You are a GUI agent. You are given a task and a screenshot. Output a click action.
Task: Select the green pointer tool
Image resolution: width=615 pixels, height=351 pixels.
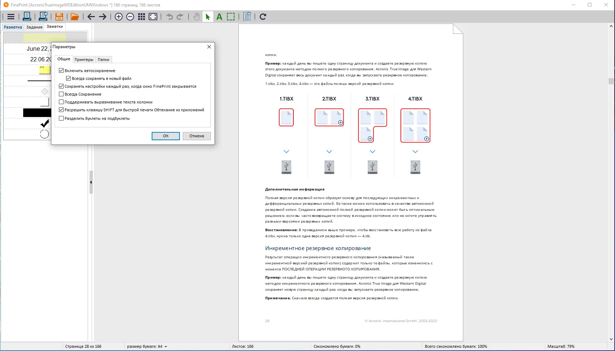pyautogui.click(x=208, y=17)
